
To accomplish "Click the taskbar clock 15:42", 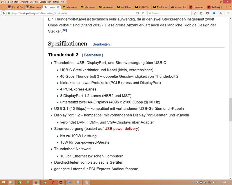I will (x=224, y=182).
